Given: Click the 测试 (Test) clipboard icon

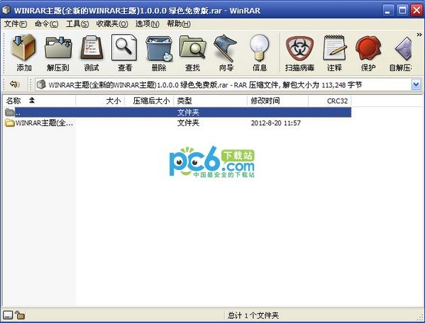Looking at the screenshot, I should tap(92, 48).
